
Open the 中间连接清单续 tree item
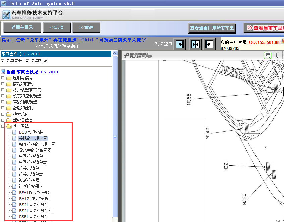click(x=33, y=162)
